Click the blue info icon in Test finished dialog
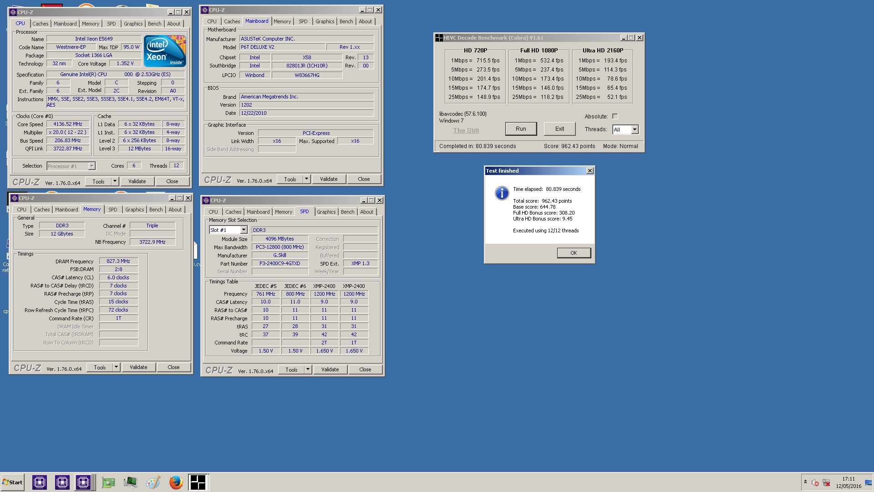This screenshot has height=492, width=874. click(502, 193)
